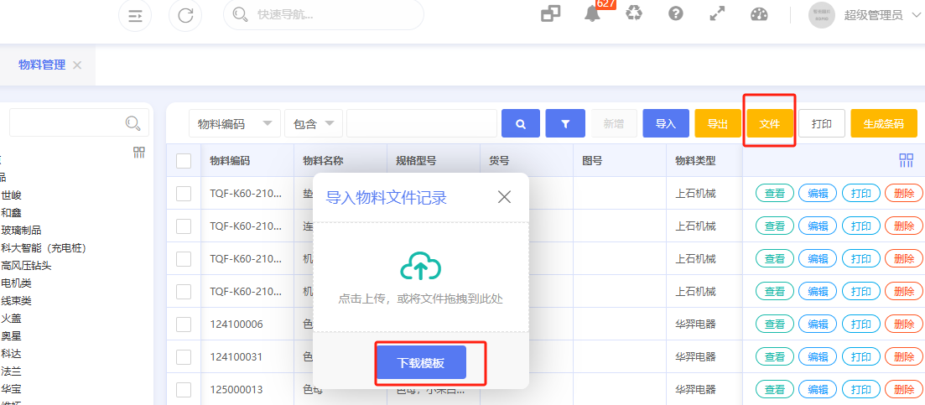Click the yellow 文件 button
The width and height of the screenshot is (925, 405).
pos(769,123)
